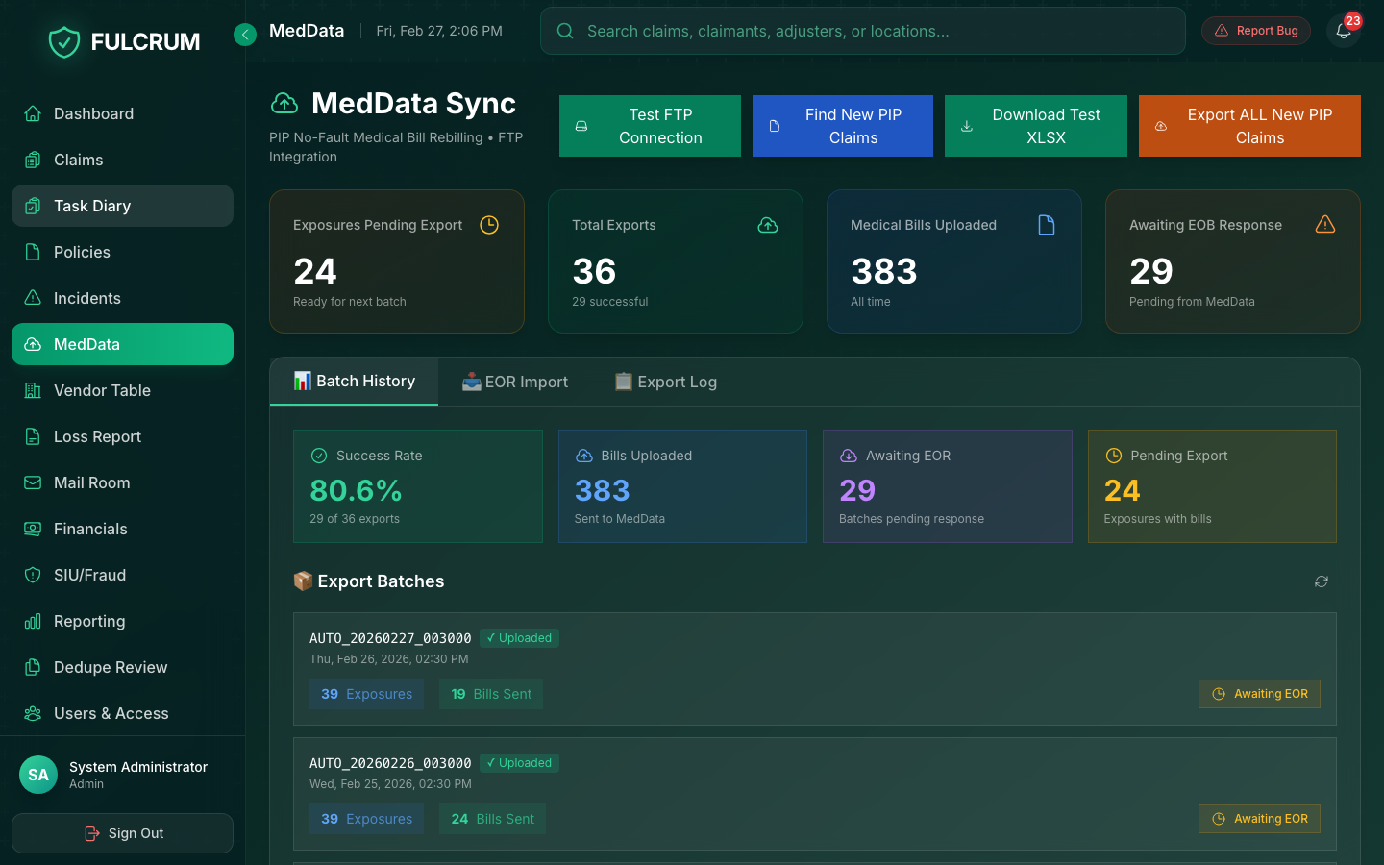Open Task Diary from the sidebar
This screenshot has width=1384, height=865.
click(122, 206)
